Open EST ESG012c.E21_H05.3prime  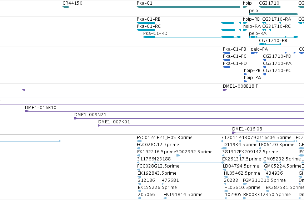click(x=139, y=142)
